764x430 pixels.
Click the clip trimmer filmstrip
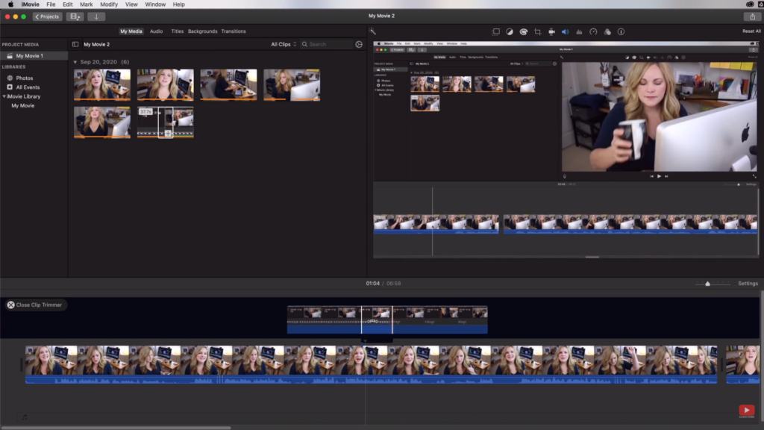pyautogui.click(x=387, y=320)
